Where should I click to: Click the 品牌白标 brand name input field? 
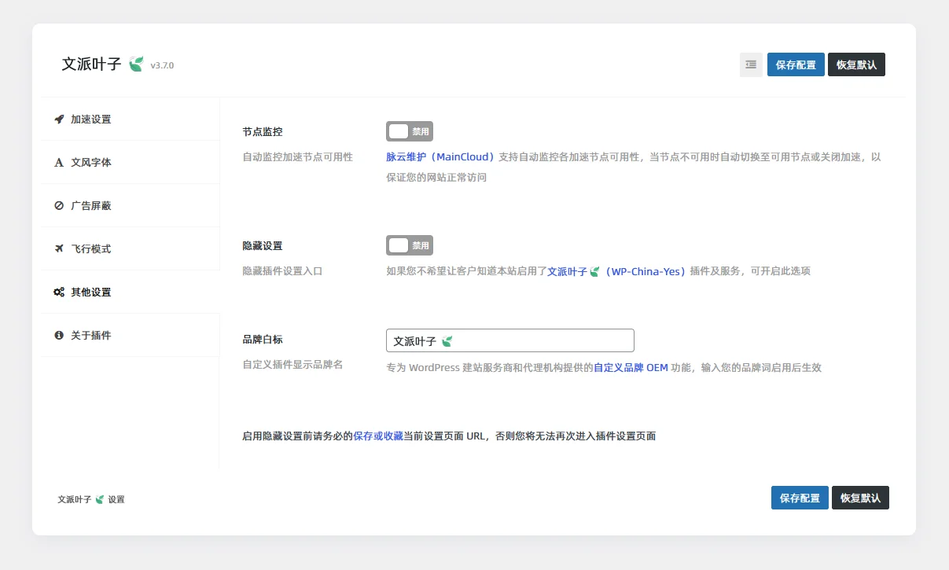pos(509,340)
